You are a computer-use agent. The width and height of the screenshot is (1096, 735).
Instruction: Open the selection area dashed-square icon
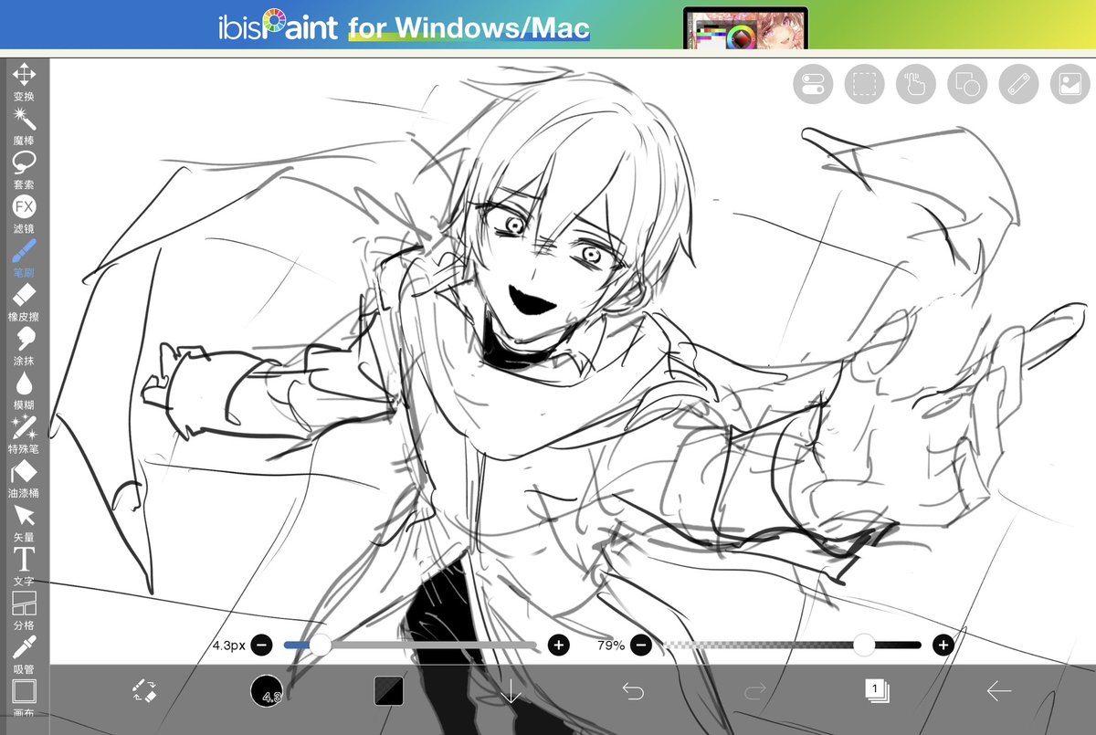[x=864, y=84]
